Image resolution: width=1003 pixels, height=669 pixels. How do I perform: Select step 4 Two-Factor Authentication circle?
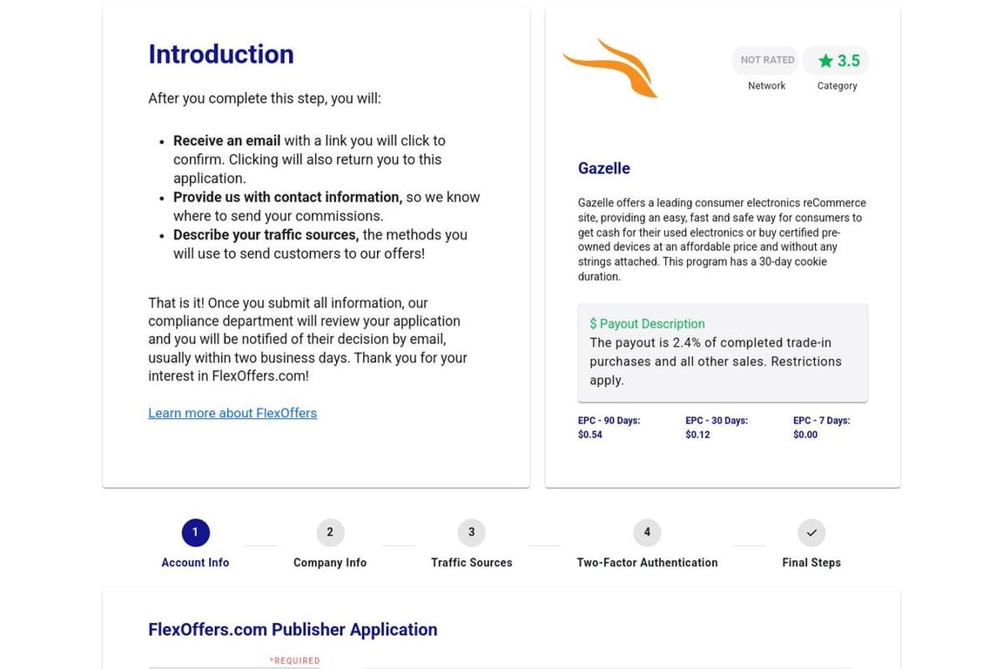647,532
